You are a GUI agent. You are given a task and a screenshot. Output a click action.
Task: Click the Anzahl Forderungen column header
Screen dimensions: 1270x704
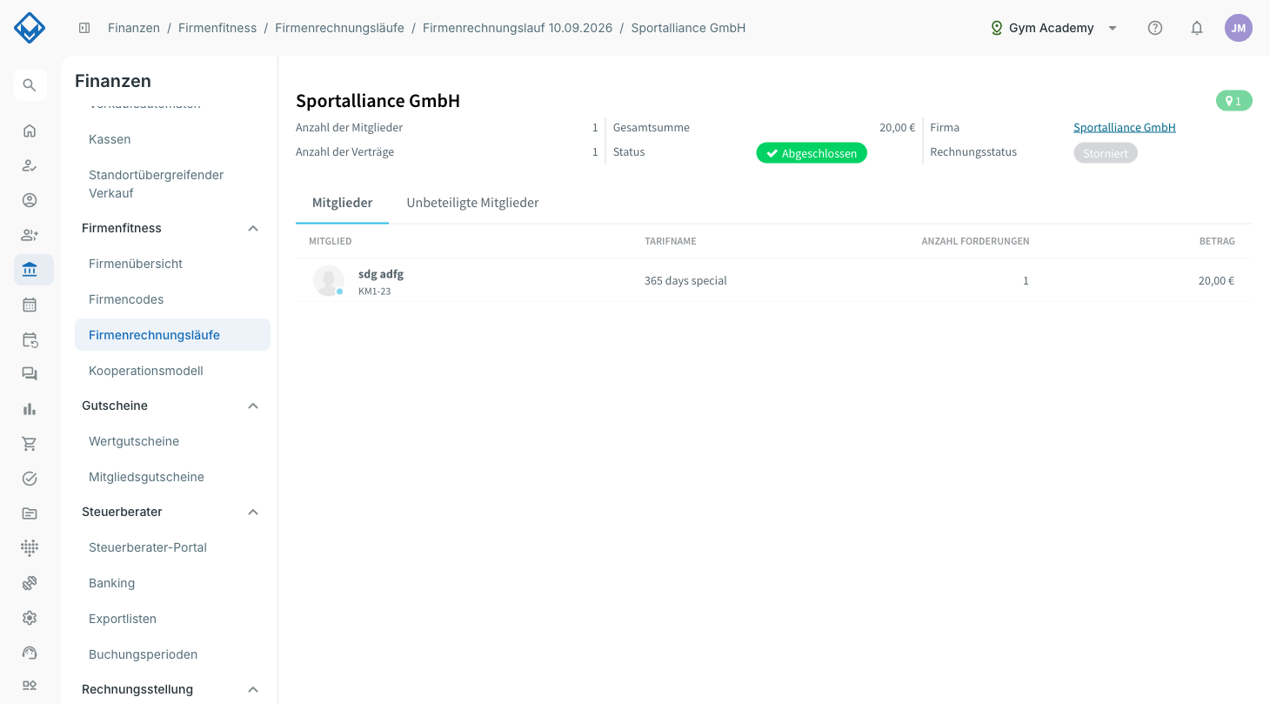pos(975,241)
